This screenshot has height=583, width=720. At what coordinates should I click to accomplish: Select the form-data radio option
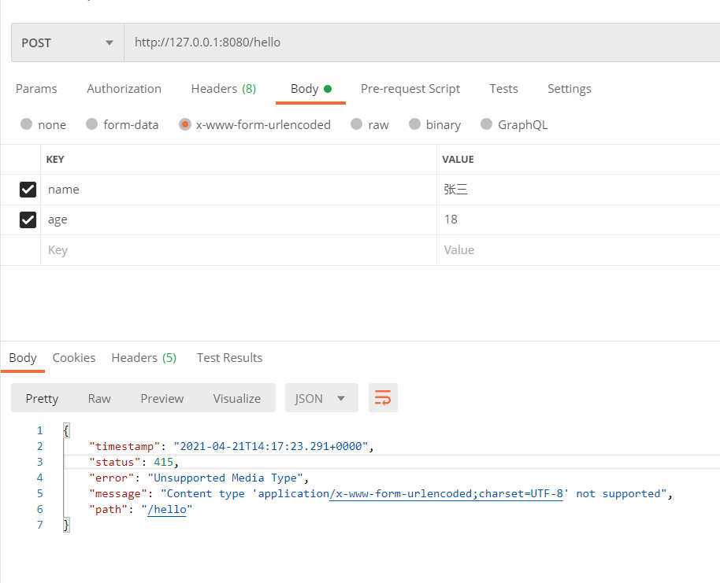[92, 124]
